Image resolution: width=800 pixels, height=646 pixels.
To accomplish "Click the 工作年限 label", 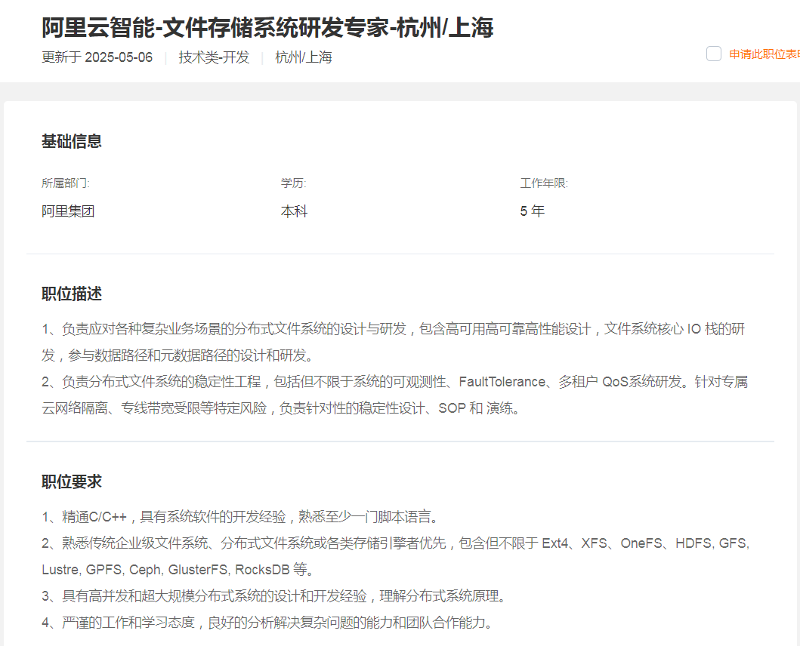I will coord(544,183).
